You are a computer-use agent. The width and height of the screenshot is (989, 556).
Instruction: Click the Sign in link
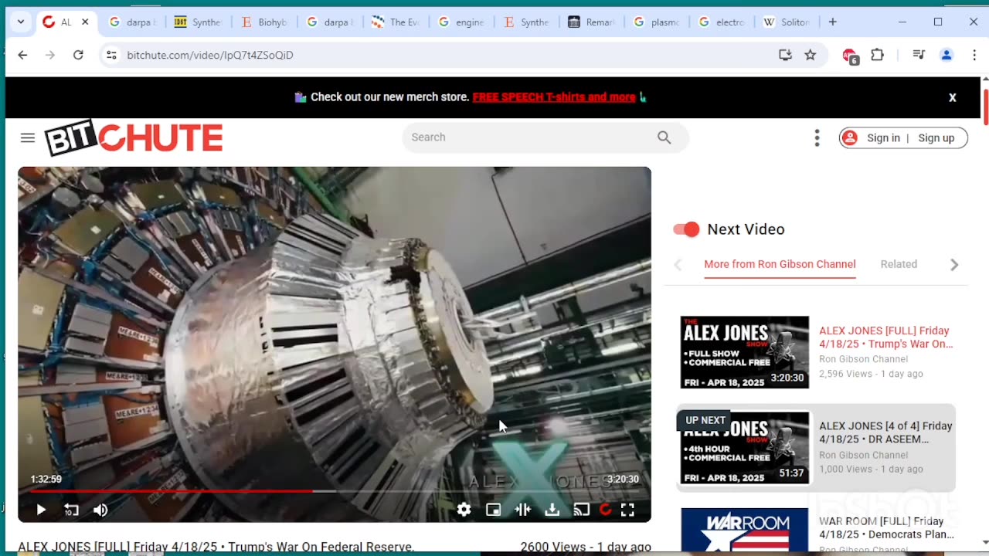[x=883, y=138]
